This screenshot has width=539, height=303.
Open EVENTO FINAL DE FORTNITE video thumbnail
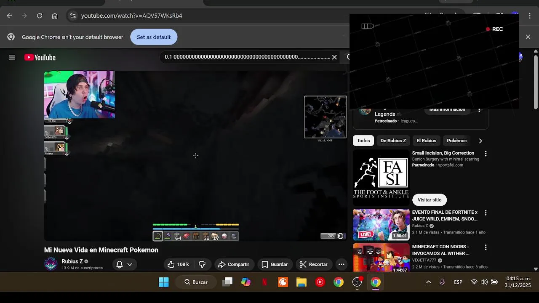coord(381,225)
